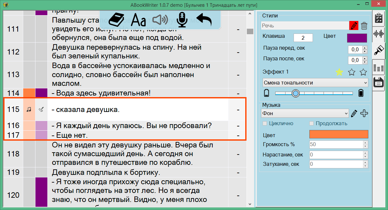Expand the Фон music dropdown
The width and height of the screenshot is (388, 210).
point(305,113)
